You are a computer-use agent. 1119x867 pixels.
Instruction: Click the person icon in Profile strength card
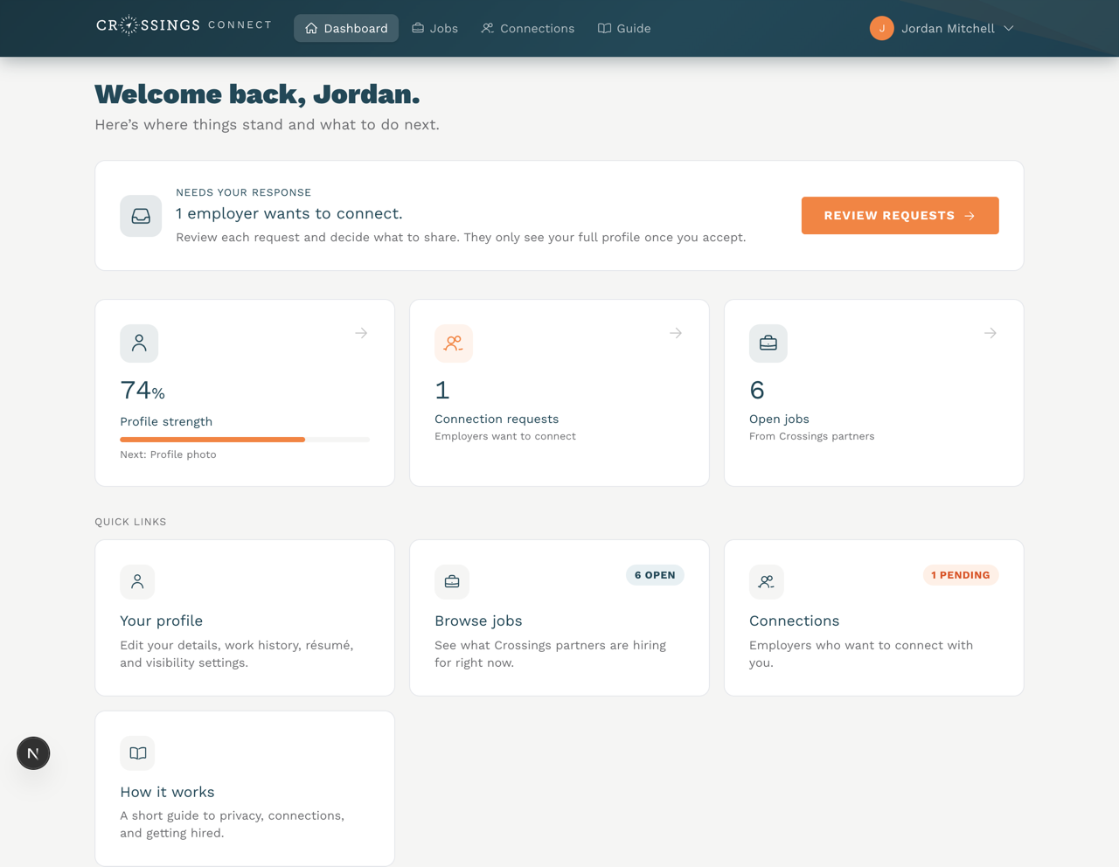point(139,343)
